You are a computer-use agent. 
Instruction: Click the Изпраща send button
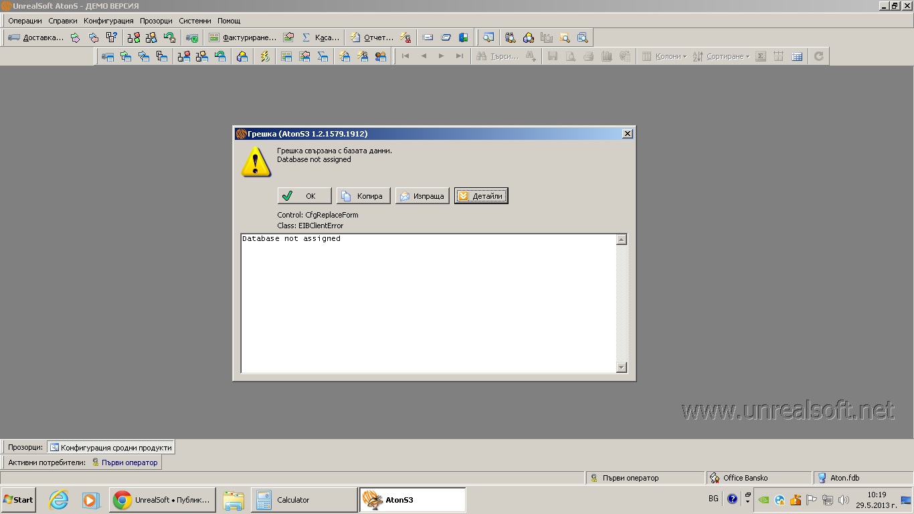coord(422,196)
